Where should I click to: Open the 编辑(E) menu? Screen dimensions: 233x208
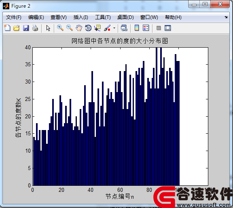(x=36, y=17)
